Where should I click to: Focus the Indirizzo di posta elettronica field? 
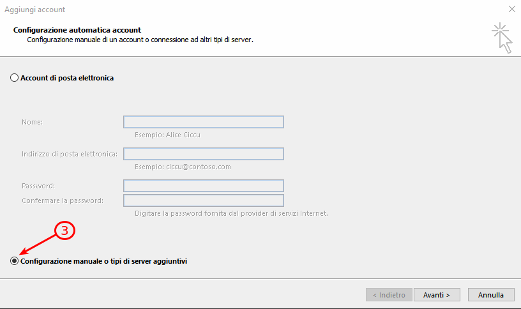coord(203,154)
